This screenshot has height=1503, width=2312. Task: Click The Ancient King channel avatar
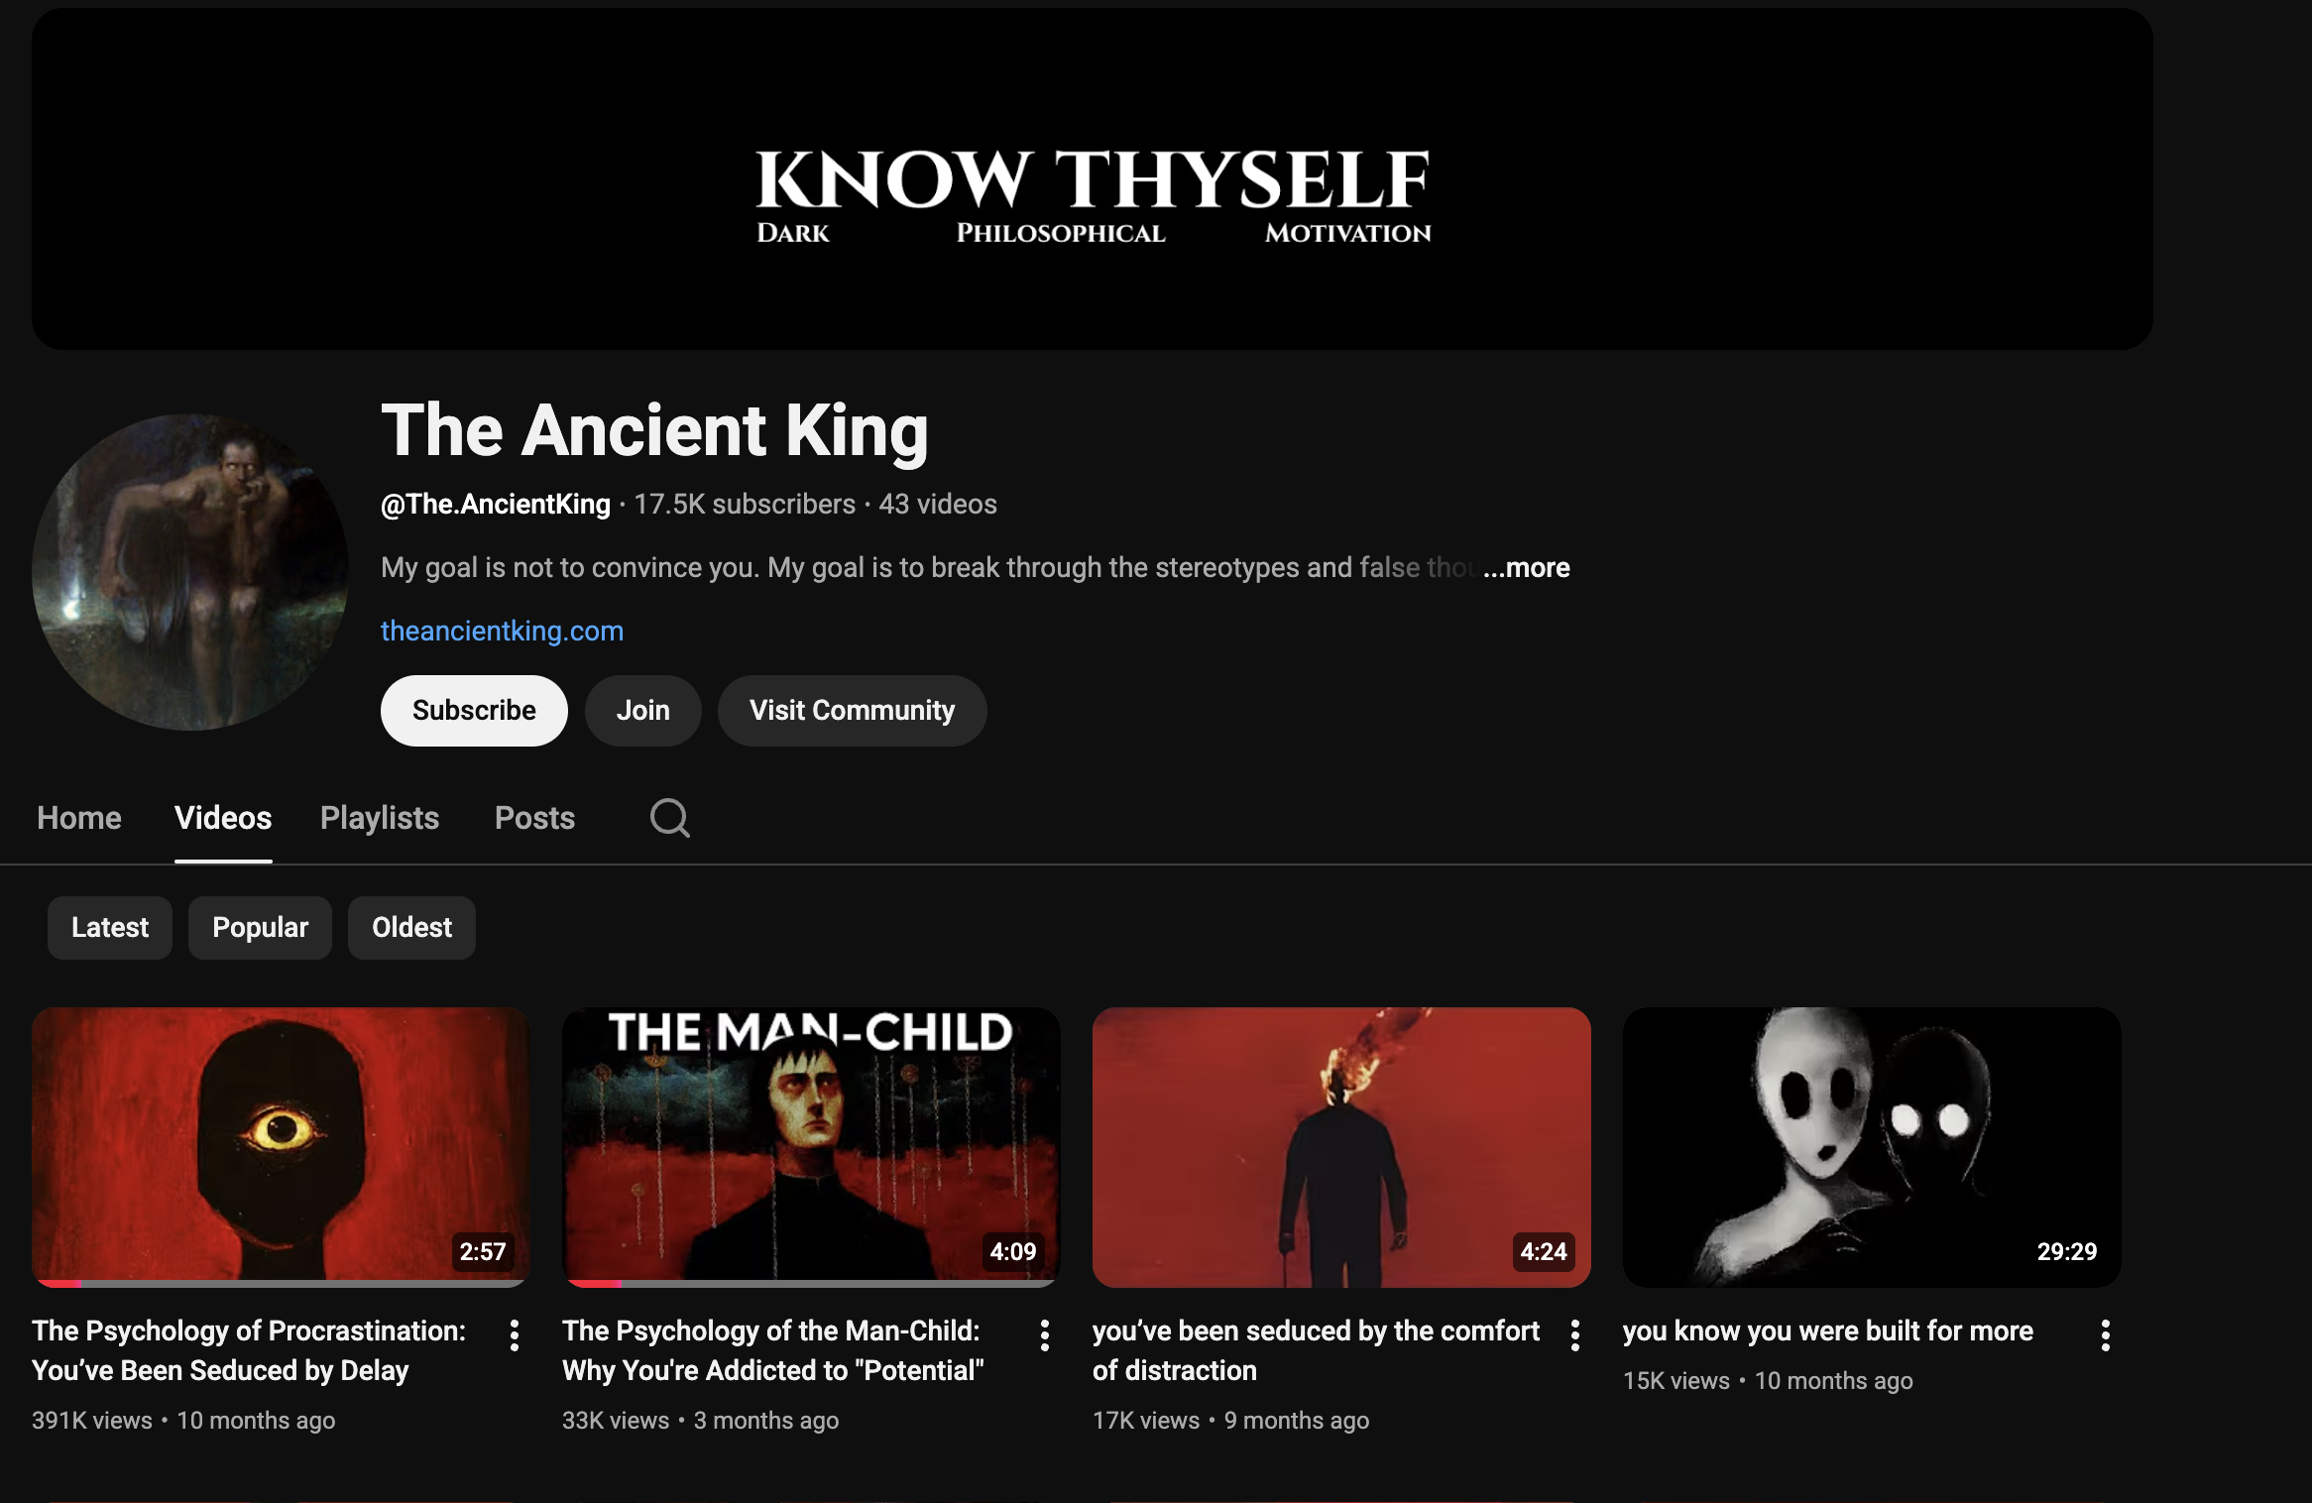coord(190,572)
